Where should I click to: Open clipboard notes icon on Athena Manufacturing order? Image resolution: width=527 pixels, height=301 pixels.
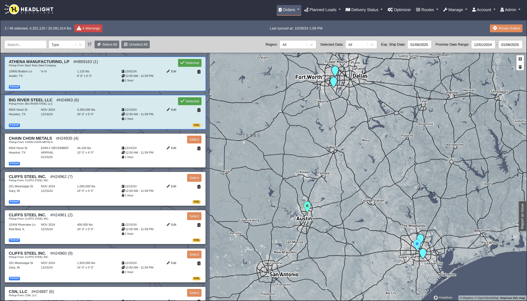199,72
